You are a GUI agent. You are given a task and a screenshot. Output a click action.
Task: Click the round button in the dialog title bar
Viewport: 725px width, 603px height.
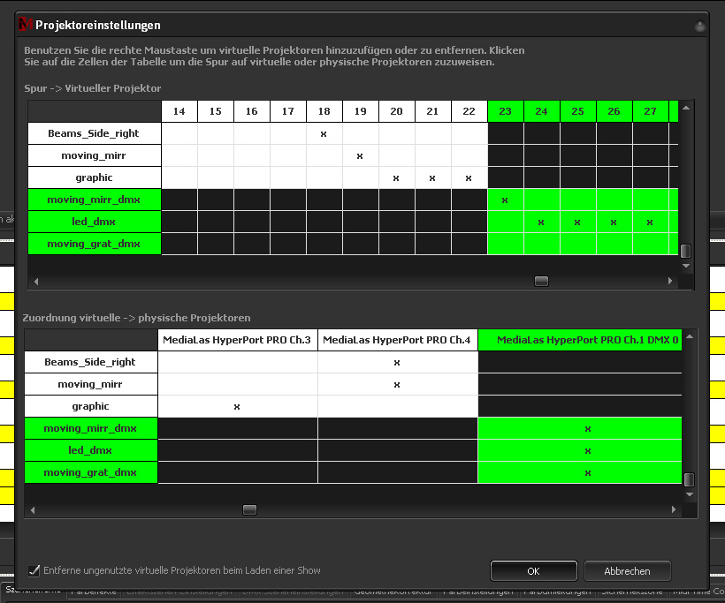click(700, 26)
